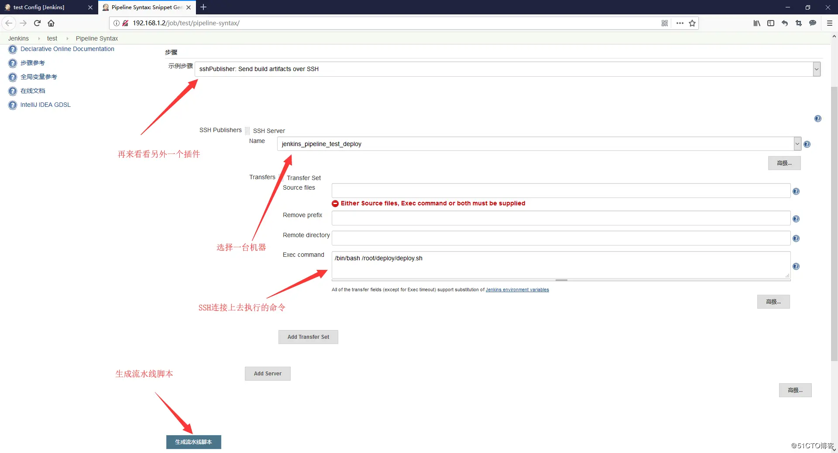Open the Firefox hamburger menu
The width and height of the screenshot is (838, 453).
829,23
